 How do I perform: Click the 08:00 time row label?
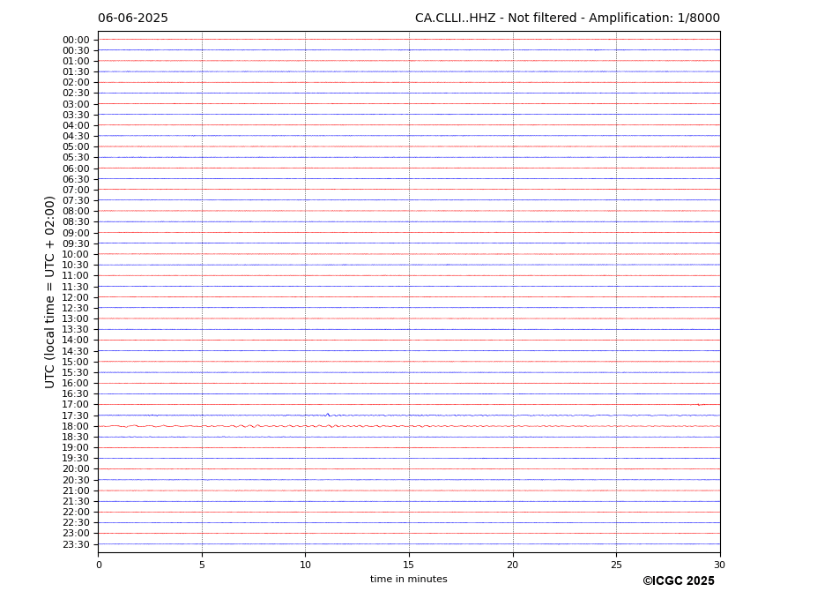point(76,211)
